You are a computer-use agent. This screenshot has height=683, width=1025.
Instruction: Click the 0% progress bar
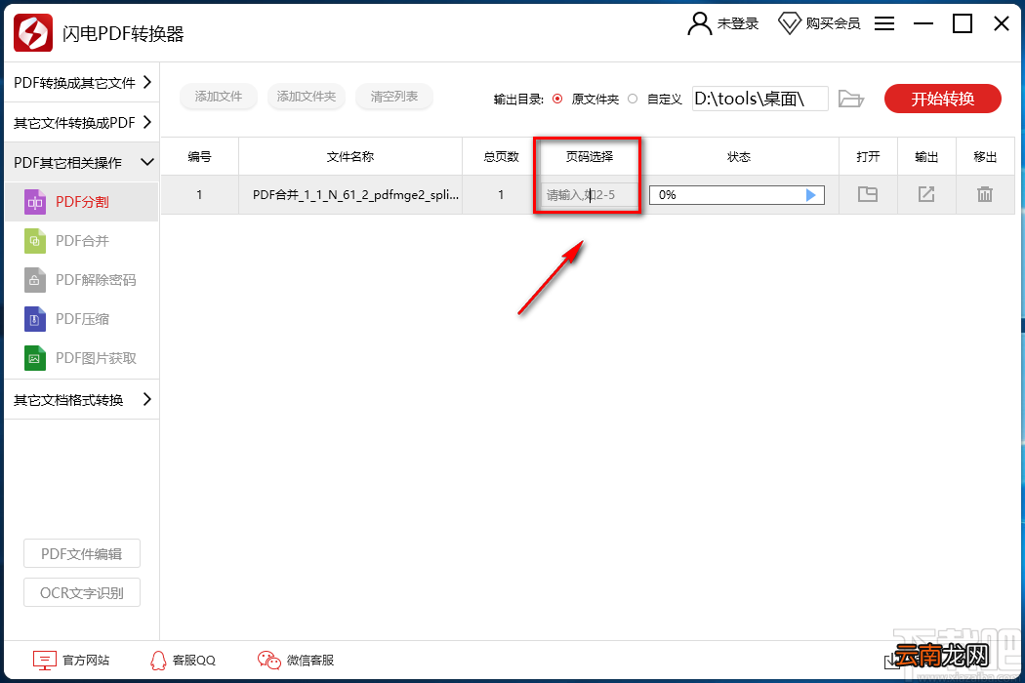pyautogui.click(x=737, y=195)
